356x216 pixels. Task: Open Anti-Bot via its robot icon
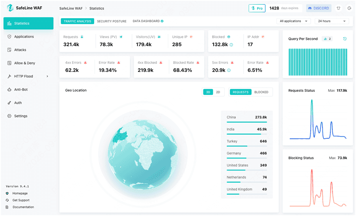click(x=9, y=89)
